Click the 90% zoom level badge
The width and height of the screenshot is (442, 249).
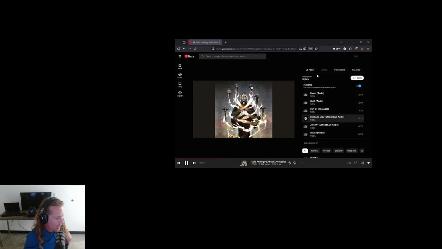(x=310, y=49)
